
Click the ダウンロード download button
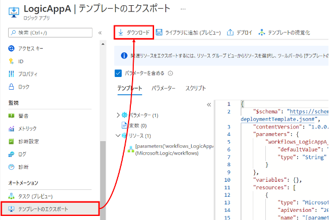click(134, 32)
